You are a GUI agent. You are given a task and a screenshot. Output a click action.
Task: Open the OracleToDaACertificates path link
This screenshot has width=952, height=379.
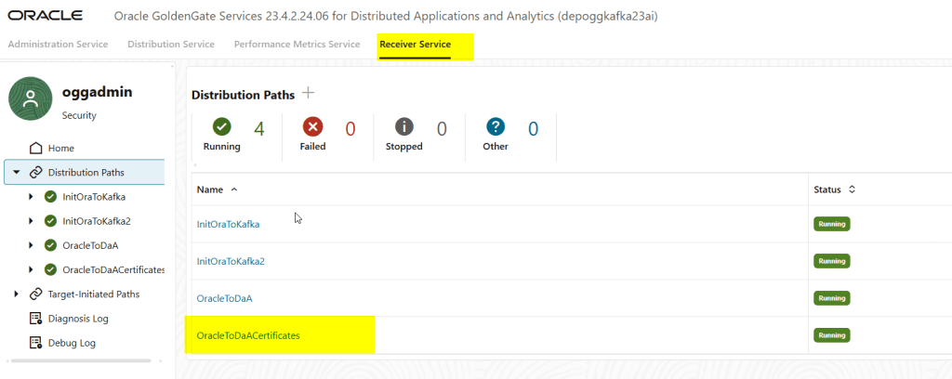pos(248,335)
